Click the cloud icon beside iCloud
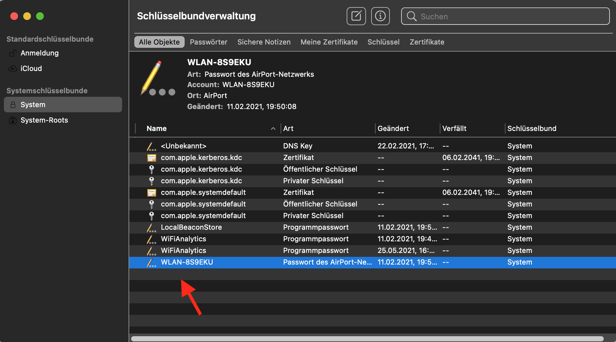This screenshot has width=616, height=342. [x=13, y=69]
